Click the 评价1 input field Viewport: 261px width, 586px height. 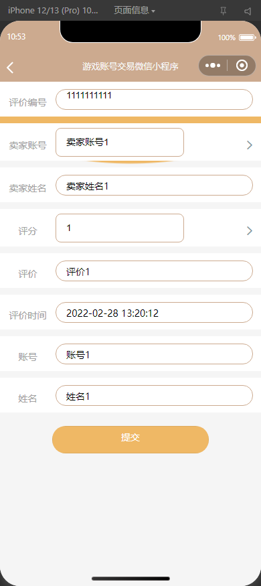[154, 271]
